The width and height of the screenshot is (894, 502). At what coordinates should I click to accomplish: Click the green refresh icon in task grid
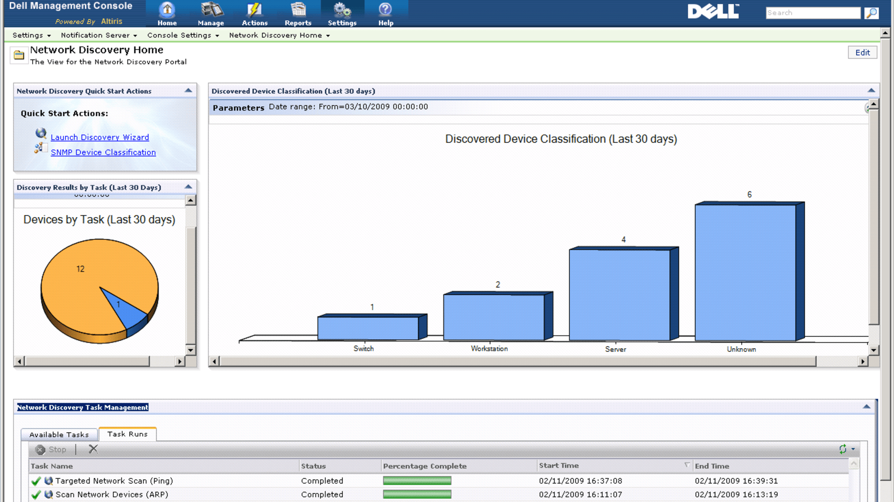click(843, 449)
